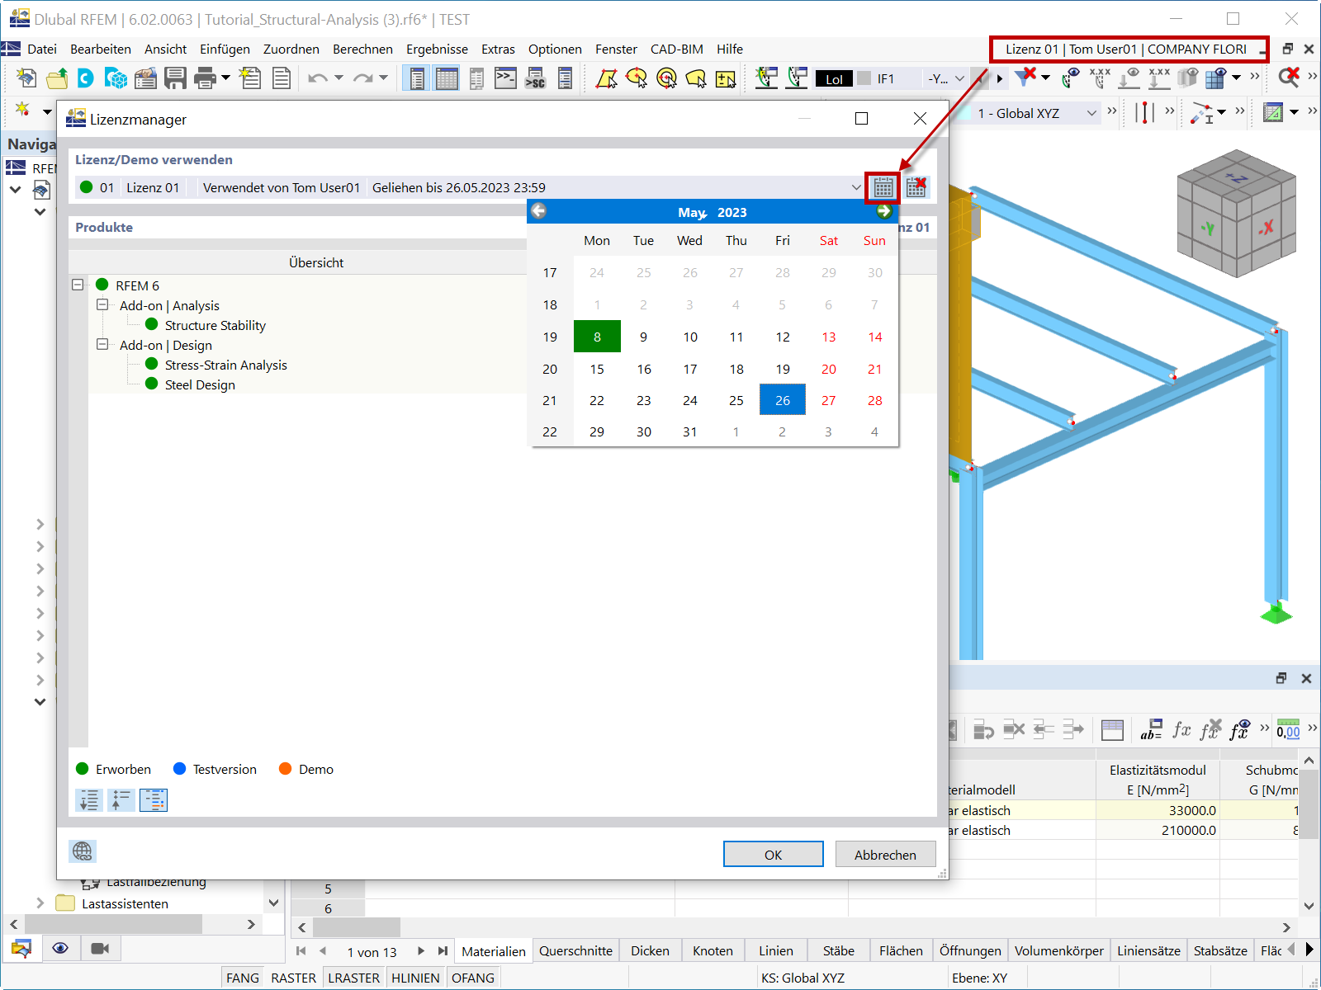Click the online license link globe icon
1321x990 pixels.
pos(83,851)
